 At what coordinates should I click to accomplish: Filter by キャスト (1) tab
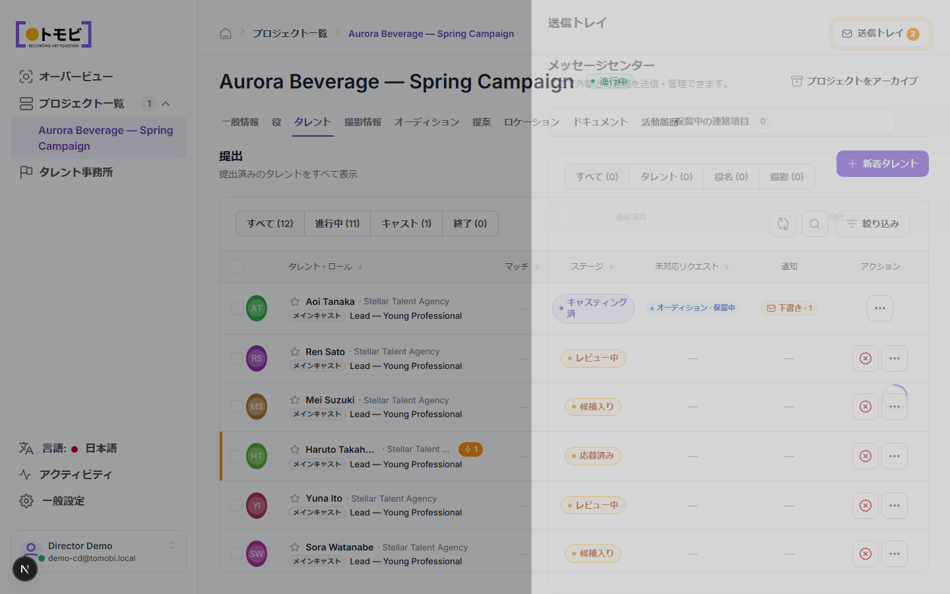coord(406,224)
